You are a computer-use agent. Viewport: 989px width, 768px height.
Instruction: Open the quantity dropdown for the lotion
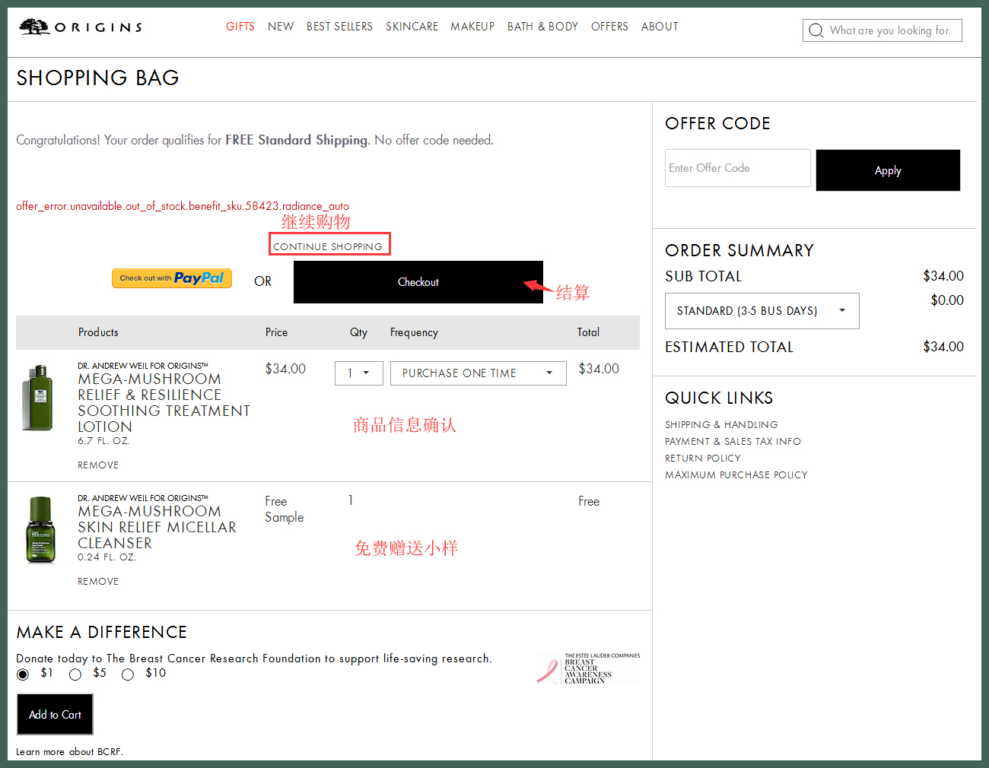click(359, 373)
